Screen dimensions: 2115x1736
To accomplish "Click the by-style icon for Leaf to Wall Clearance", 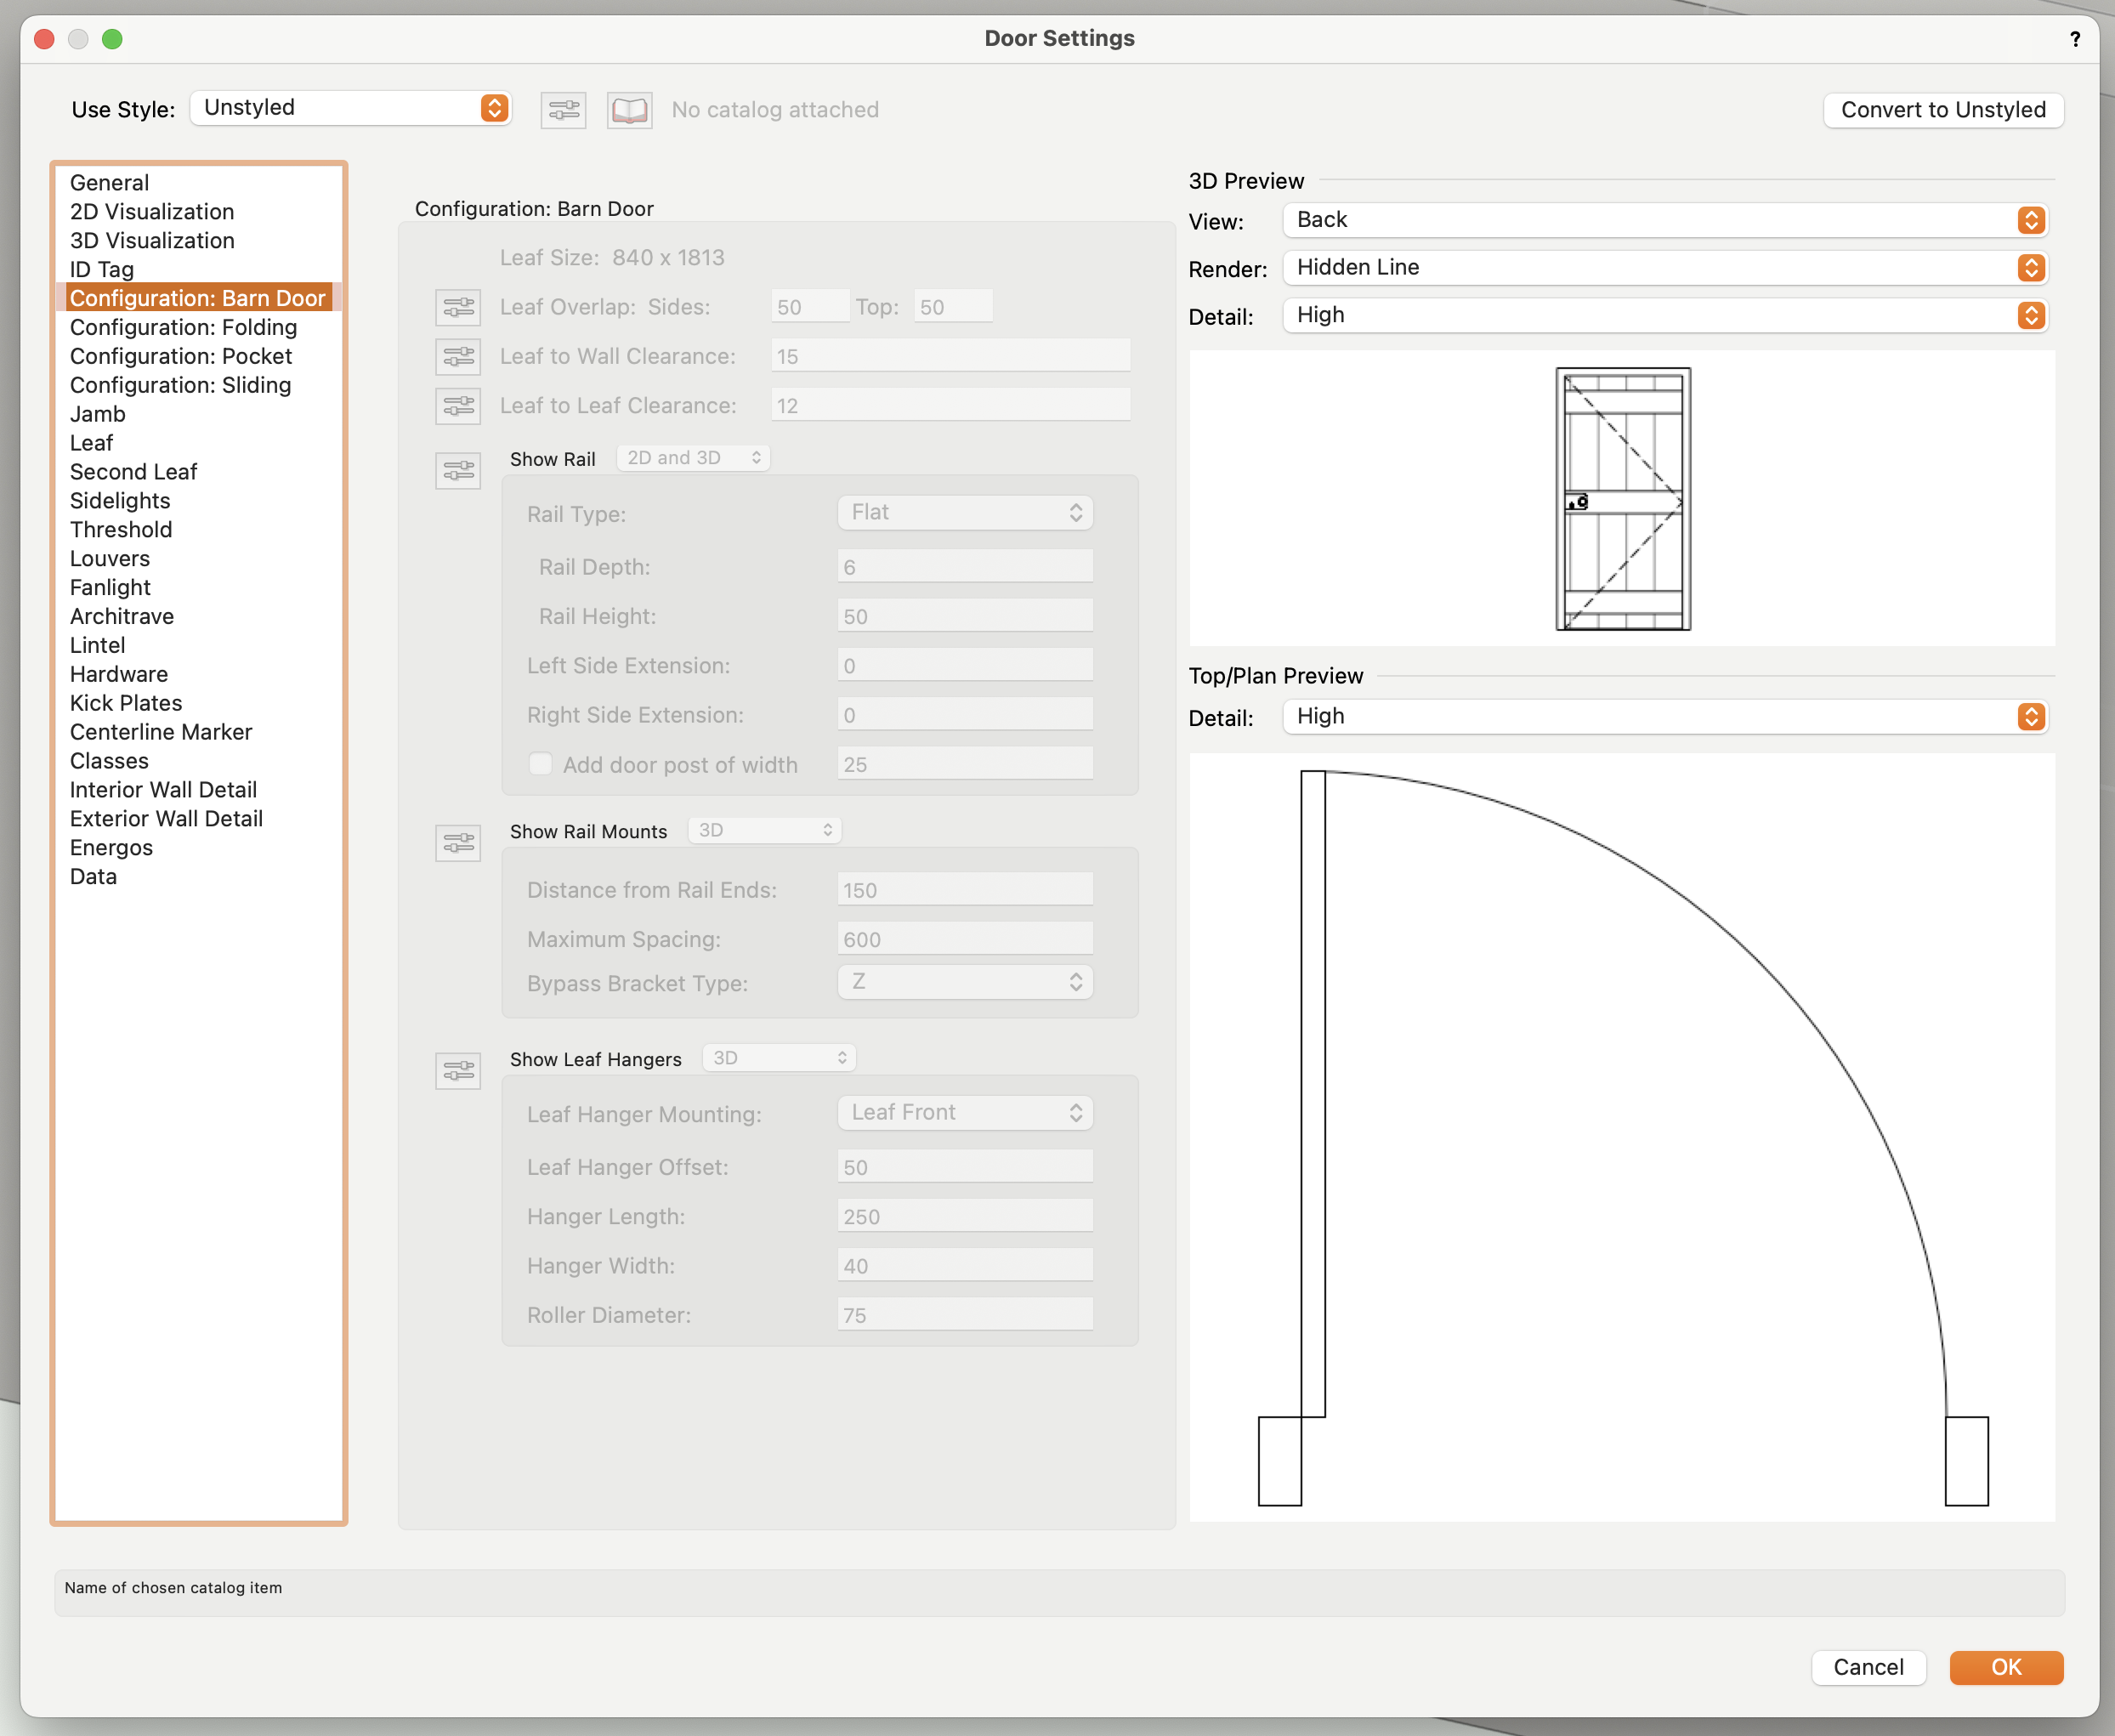I will point(458,357).
